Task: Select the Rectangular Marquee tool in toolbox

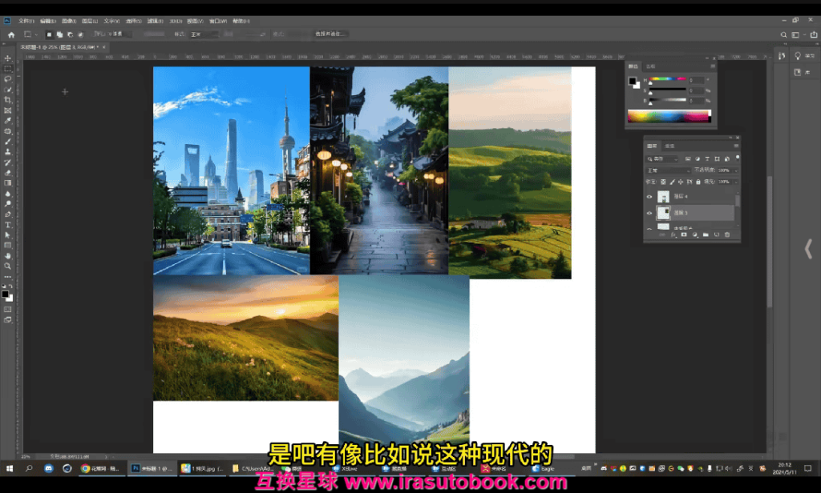Action: tap(8, 69)
